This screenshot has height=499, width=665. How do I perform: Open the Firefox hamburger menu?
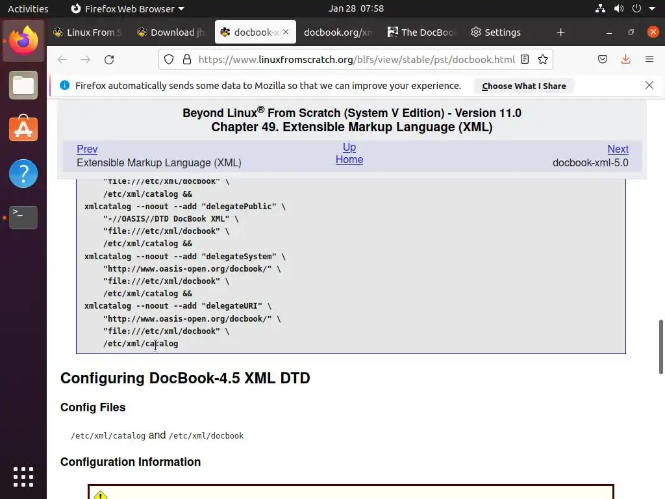click(649, 59)
